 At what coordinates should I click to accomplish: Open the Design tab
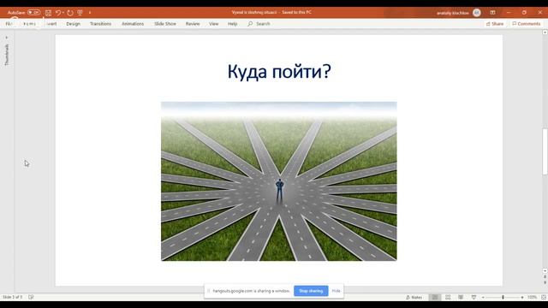pyautogui.click(x=73, y=24)
